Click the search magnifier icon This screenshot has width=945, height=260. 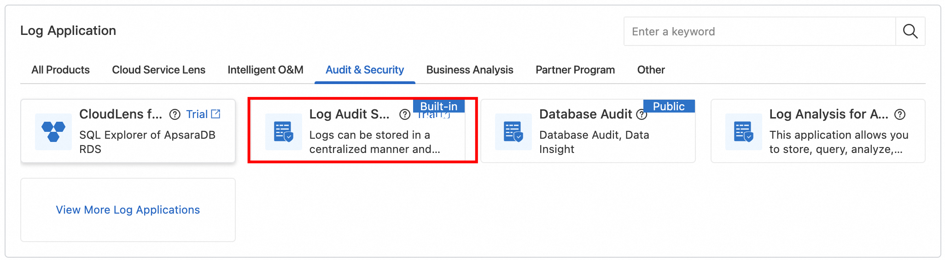[910, 31]
